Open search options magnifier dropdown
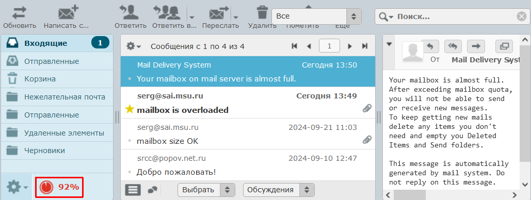Screen dimensions: 531x200 click(386, 16)
